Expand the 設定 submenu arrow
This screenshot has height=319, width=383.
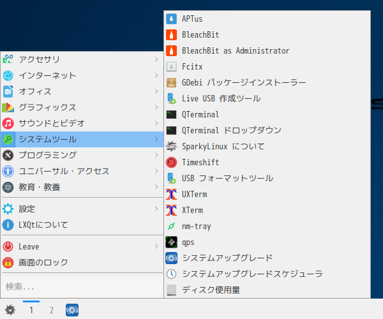pos(156,209)
